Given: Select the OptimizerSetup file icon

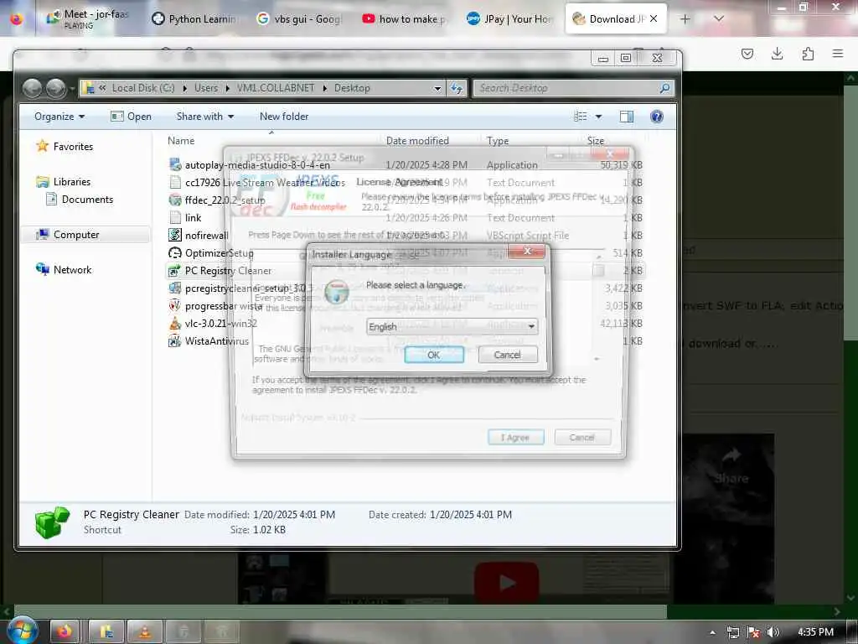Looking at the screenshot, I should 175,252.
